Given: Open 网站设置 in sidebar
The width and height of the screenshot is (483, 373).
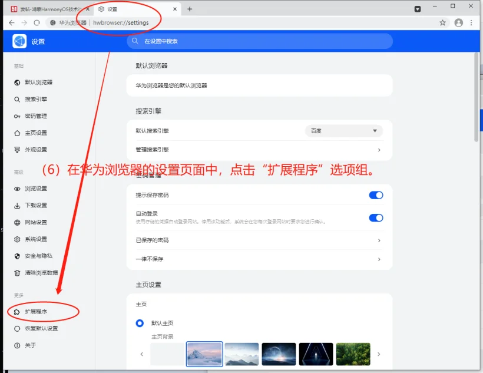Looking at the screenshot, I should [31, 222].
